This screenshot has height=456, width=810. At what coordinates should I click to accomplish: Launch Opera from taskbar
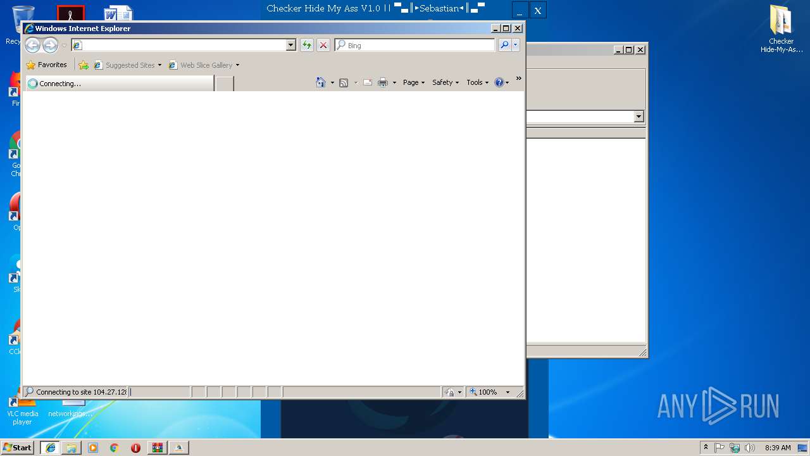135,447
